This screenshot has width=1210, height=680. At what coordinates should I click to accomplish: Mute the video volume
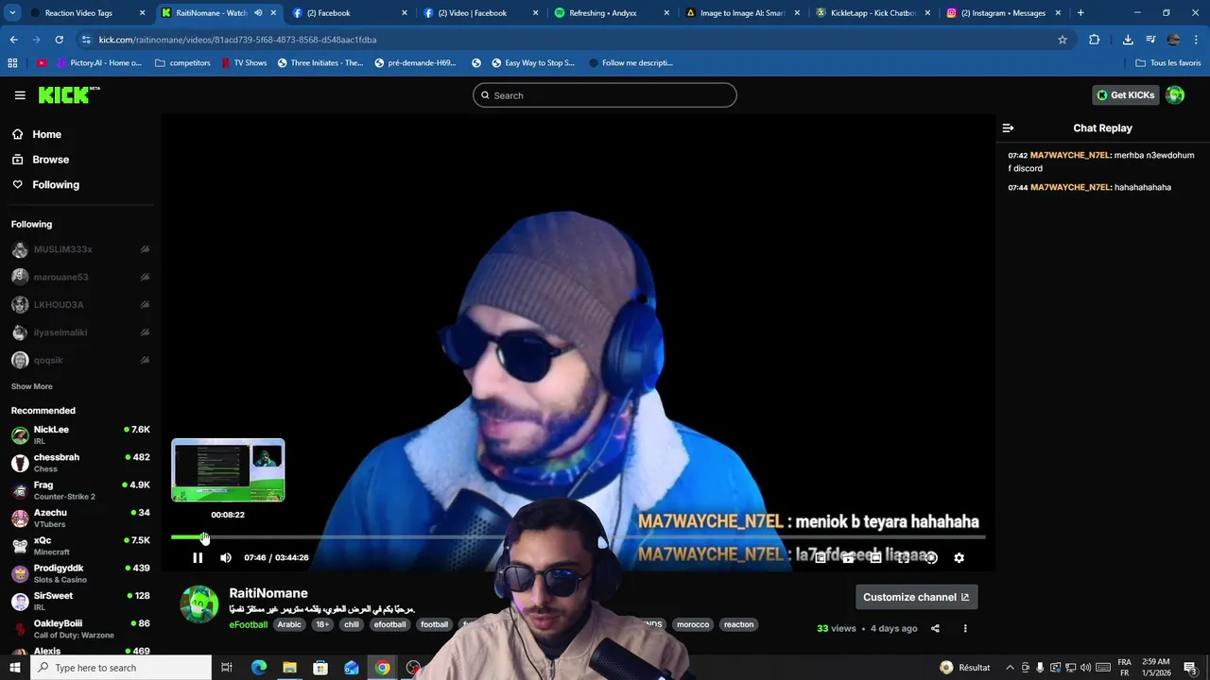(226, 558)
